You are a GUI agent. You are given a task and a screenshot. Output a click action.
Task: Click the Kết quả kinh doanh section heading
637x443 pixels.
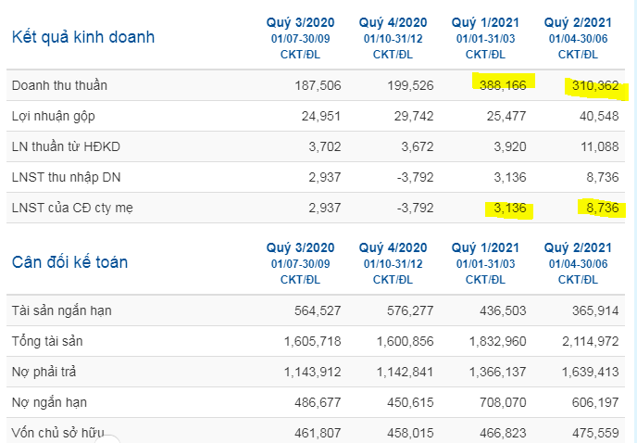[x=82, y=38]
